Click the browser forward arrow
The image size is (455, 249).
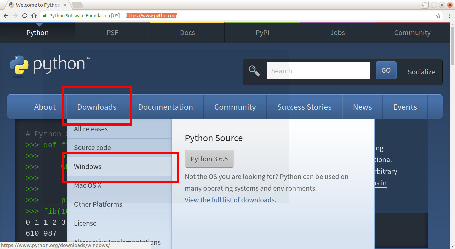(15, 16)
